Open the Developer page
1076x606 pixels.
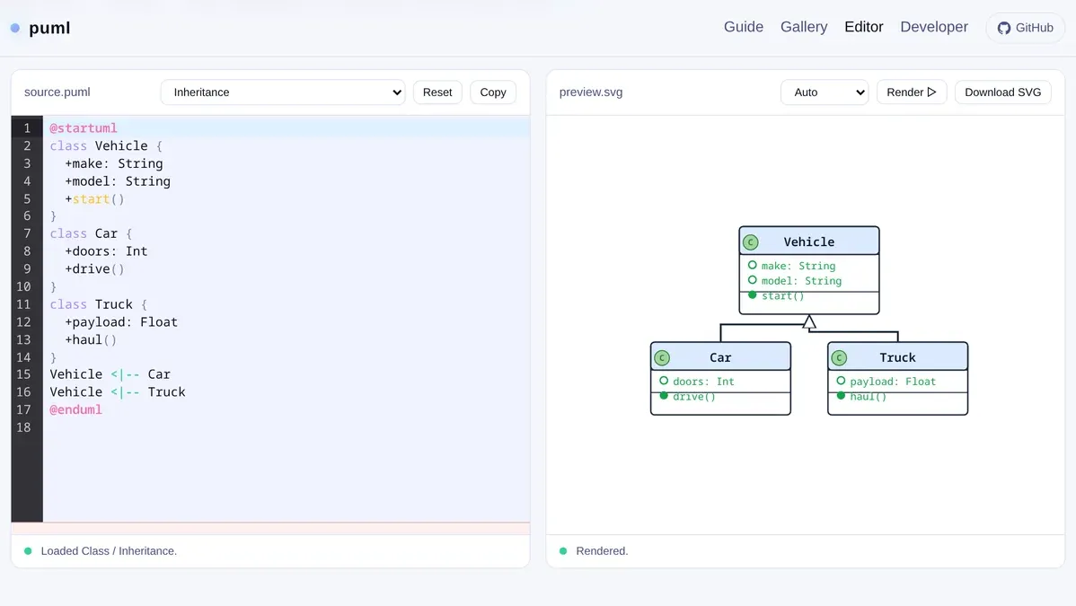coord(934,27)
